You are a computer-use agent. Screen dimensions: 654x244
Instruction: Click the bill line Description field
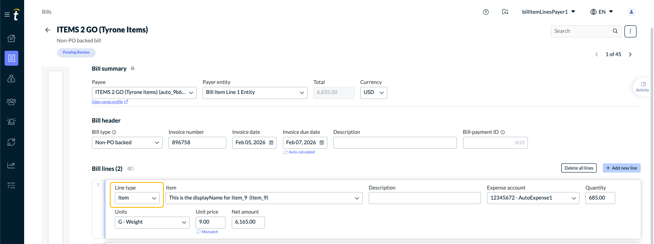tap(424, 198)
